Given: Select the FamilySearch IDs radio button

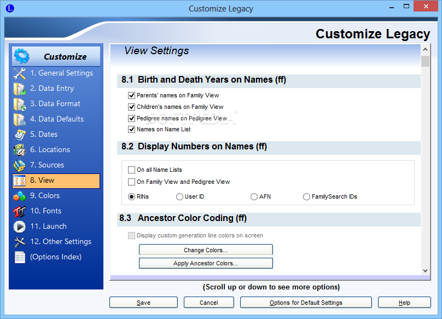Looking at the screenshot, I should click(x=306, y=196).
